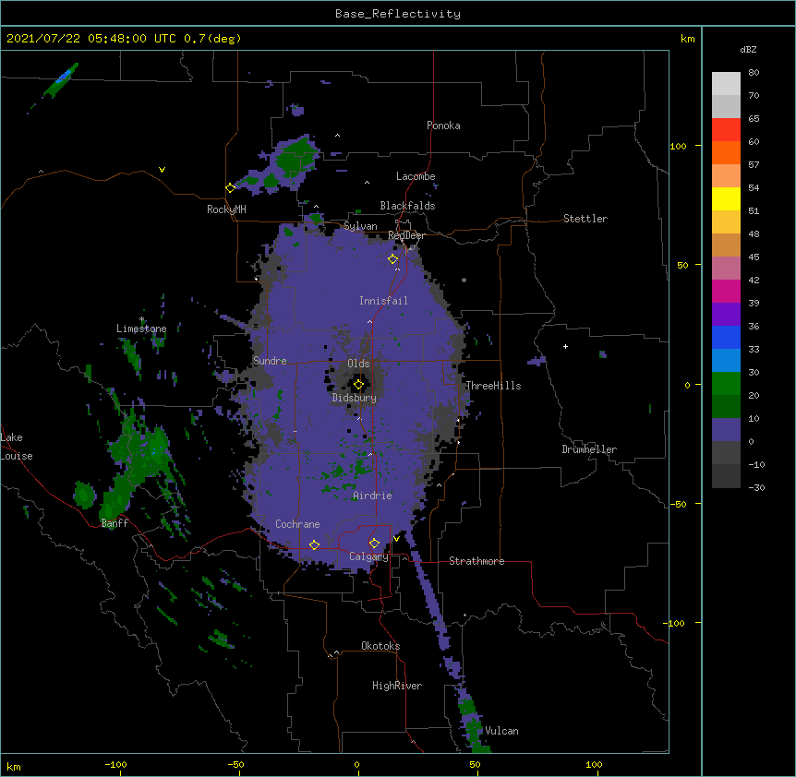This screenshot has width=796, height=777.
Task: Click the Strathmore label
Action: tap(476, 561)
